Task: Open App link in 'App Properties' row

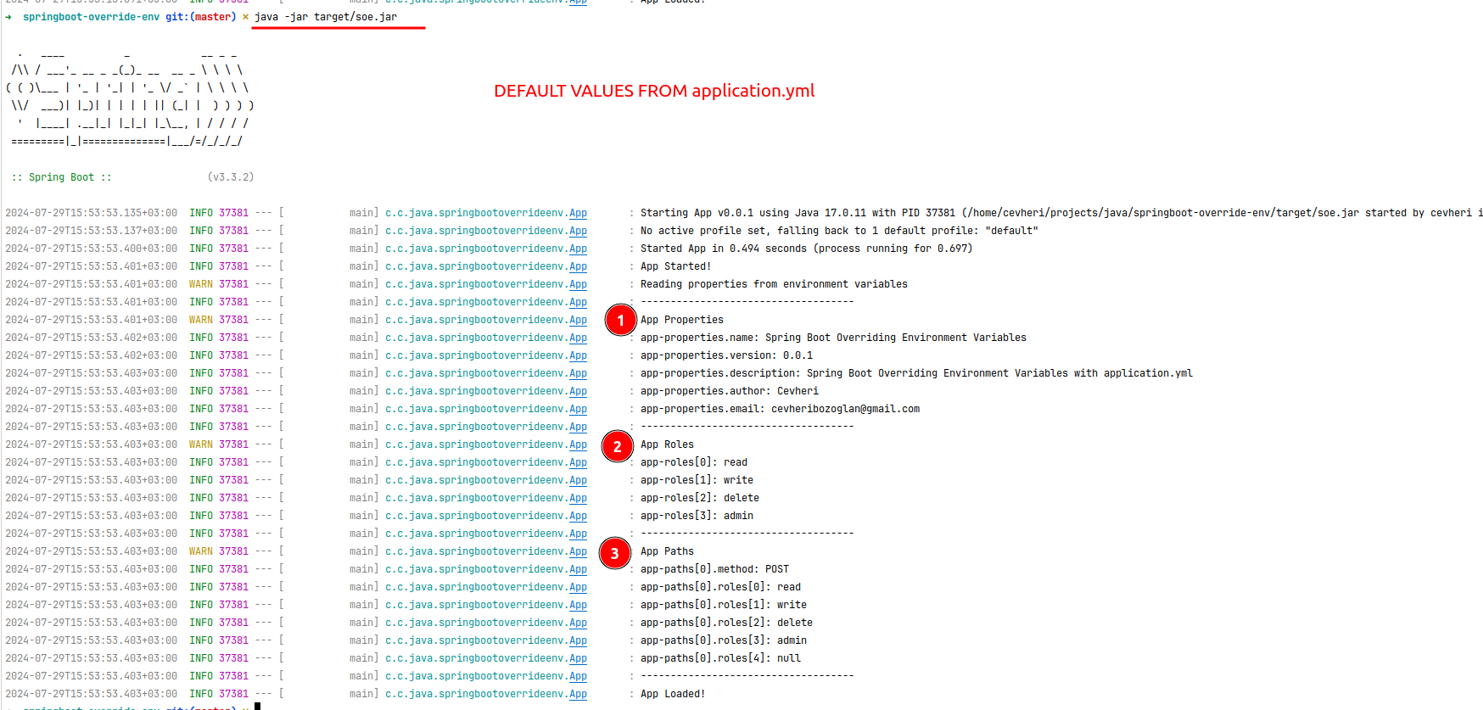Action: click(x=578, y=320)
